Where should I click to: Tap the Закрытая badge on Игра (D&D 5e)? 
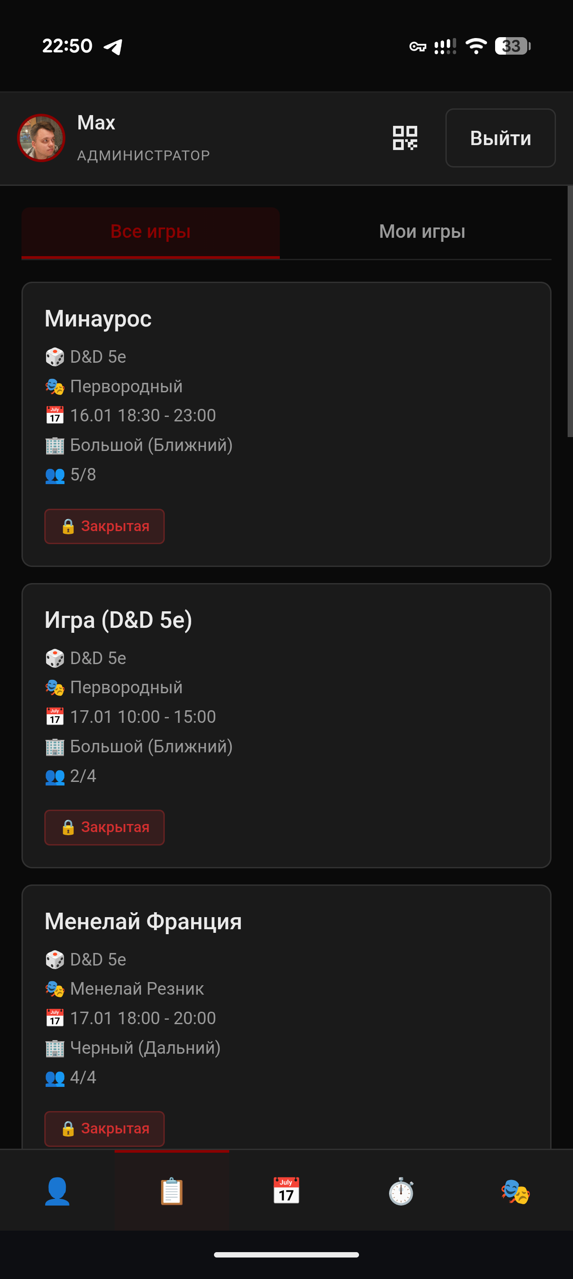105,827
